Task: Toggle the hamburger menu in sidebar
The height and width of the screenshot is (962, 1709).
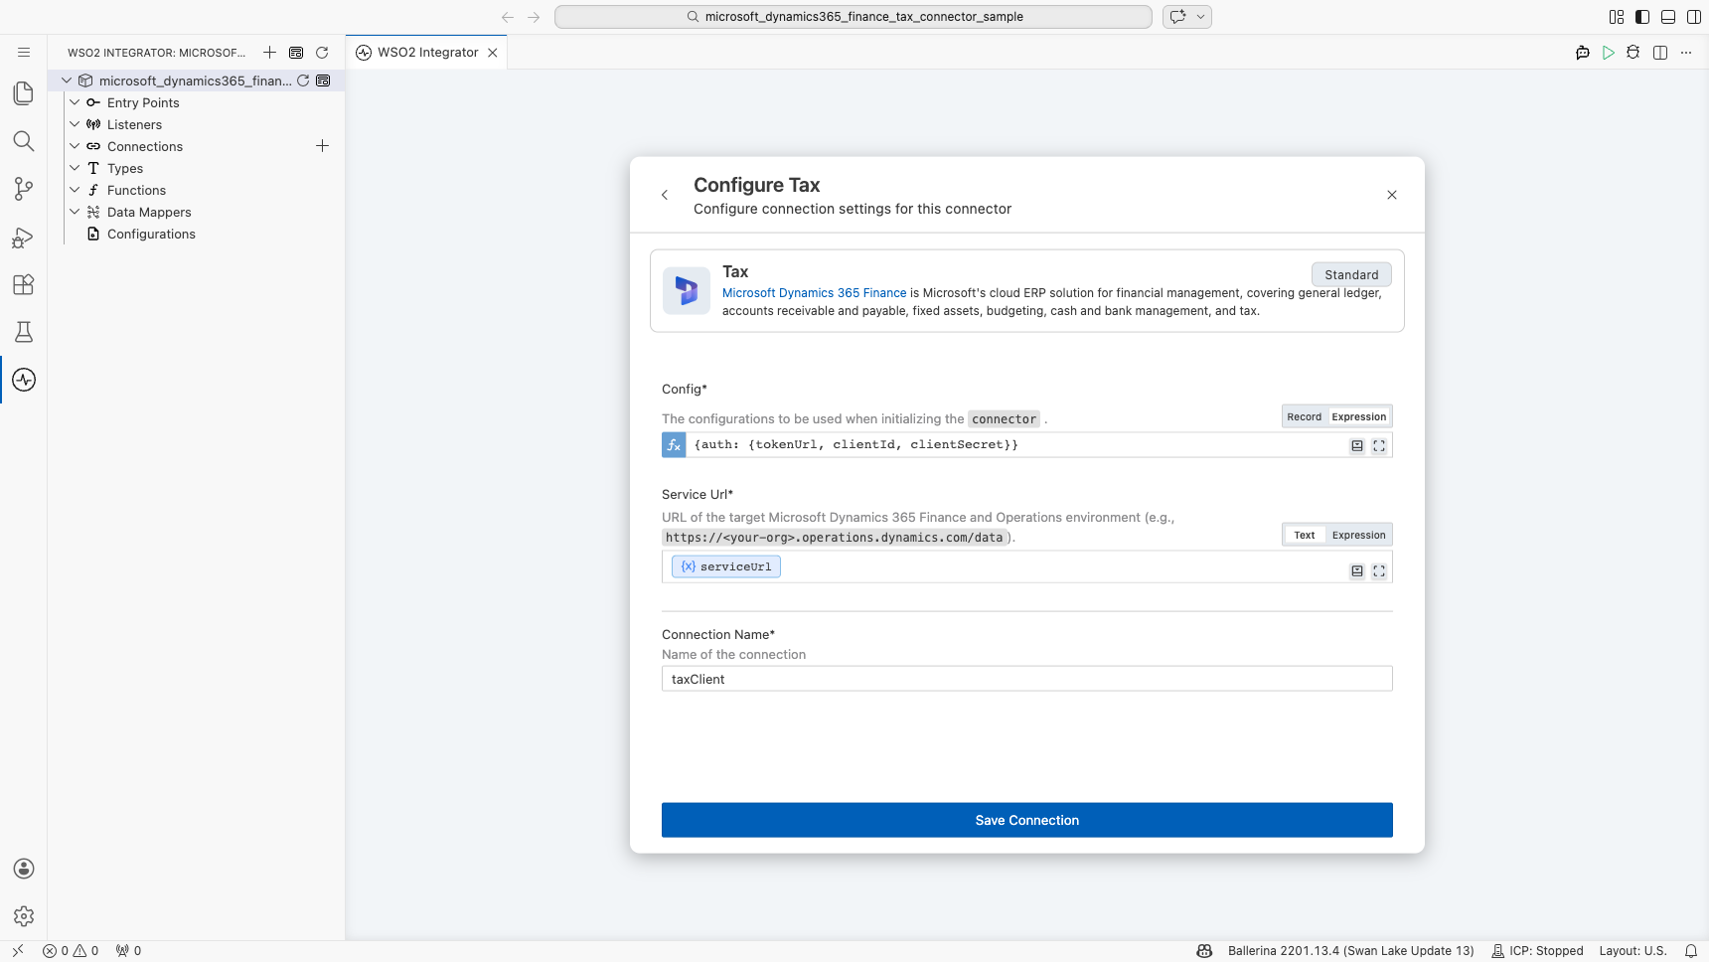Action: click(x=24, y=52)
